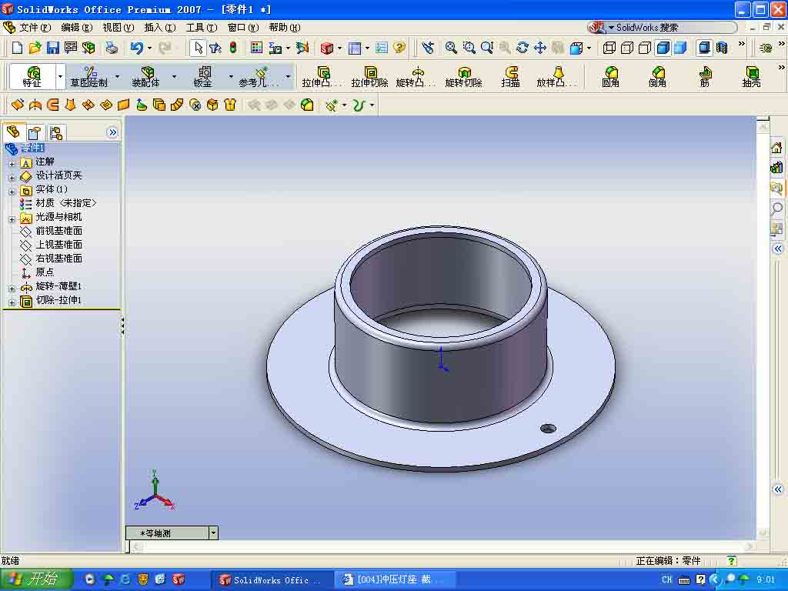Screen dimensions: 788x591
Task: Click the Rotate View icon
Action: tap(523, 48)
